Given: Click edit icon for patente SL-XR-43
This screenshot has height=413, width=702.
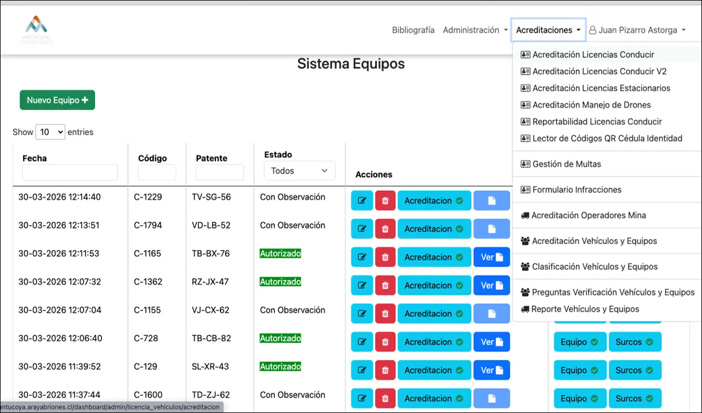Looking at the screenshot, I should tap(362, 370).
